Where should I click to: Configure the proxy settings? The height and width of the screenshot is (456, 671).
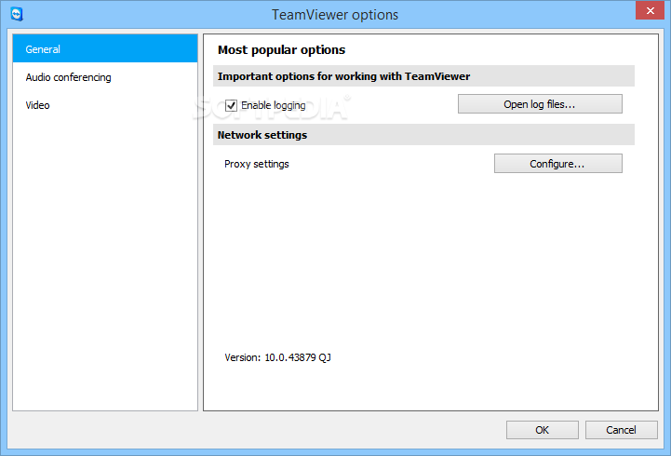(558, 164)
